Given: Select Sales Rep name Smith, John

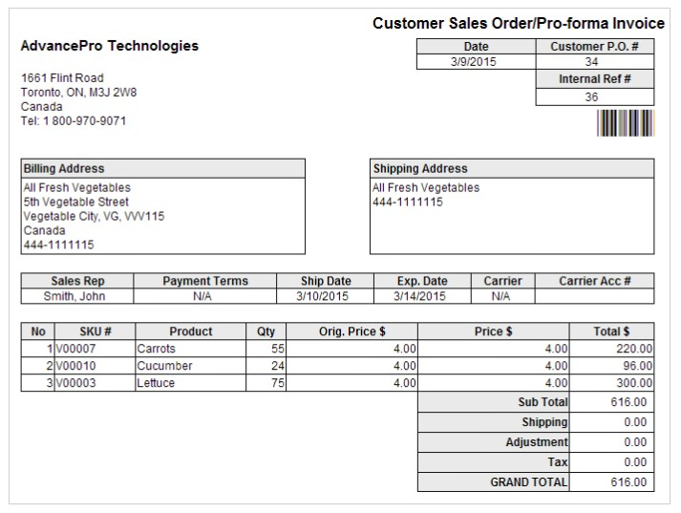Looking at the screenshot, I should tap(77, 296).
